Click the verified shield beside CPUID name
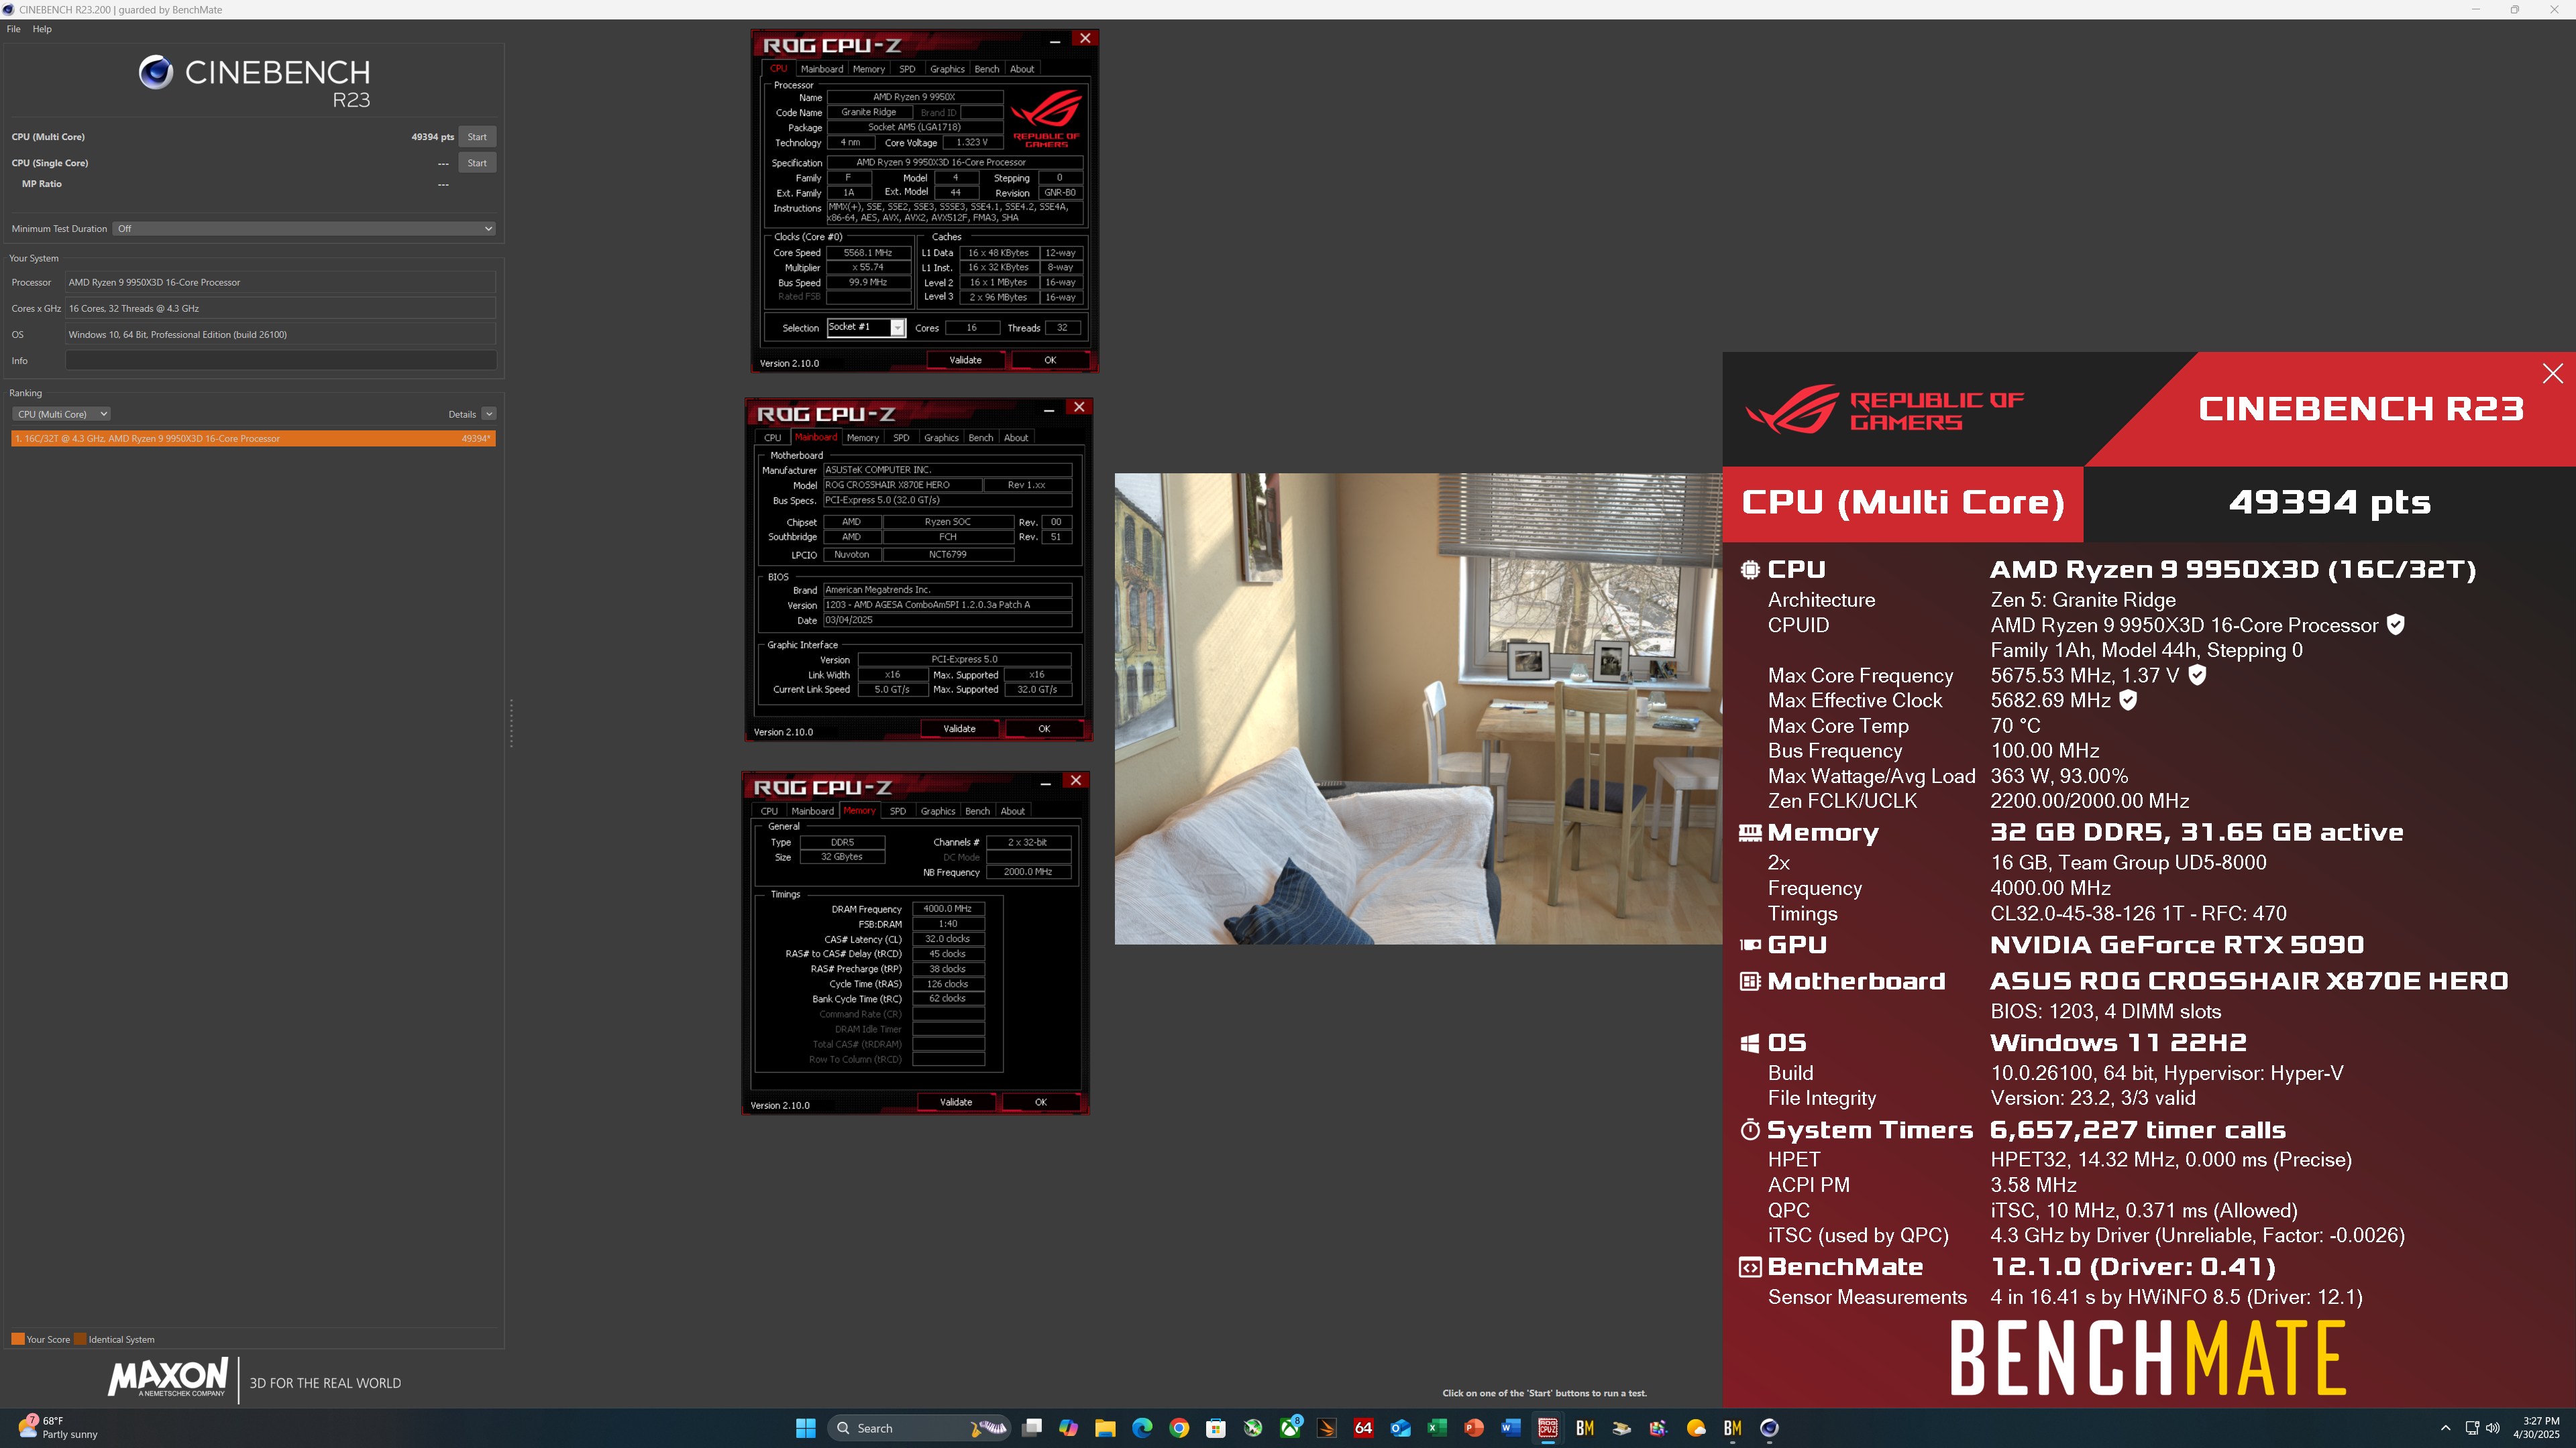The width and height of the screenshot is (2576, 1448). click(2396, 625)
